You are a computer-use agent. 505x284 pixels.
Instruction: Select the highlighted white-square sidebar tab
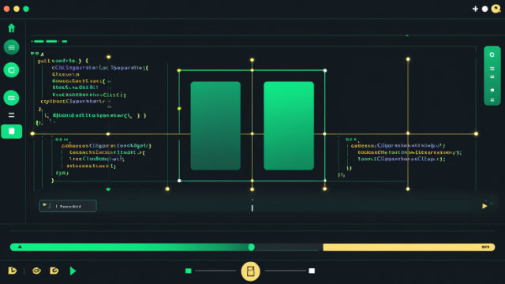pos(12,132)
